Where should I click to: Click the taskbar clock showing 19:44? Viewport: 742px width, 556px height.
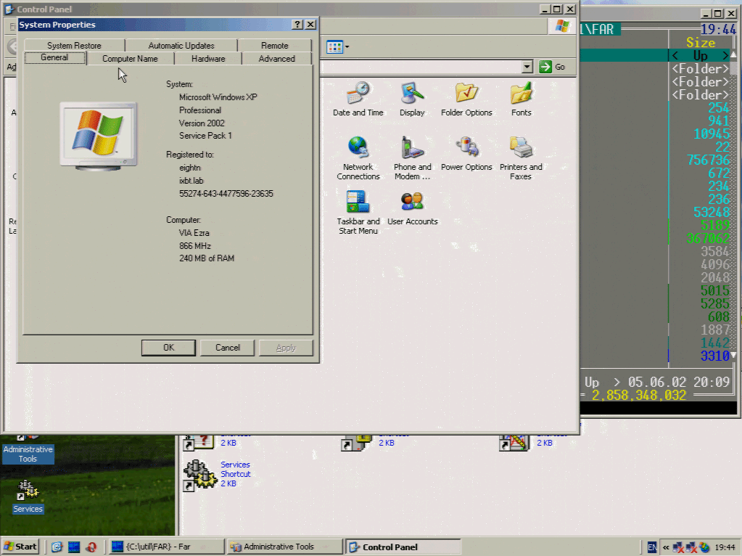tap(725, 547)
